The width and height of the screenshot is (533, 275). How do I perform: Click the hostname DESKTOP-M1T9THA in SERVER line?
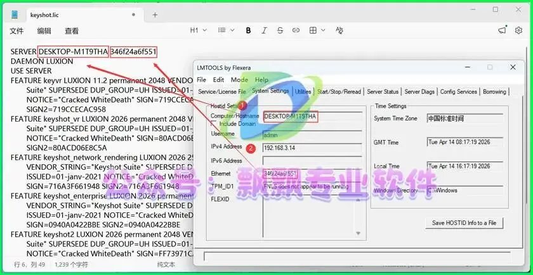click(x=74, y=51)
